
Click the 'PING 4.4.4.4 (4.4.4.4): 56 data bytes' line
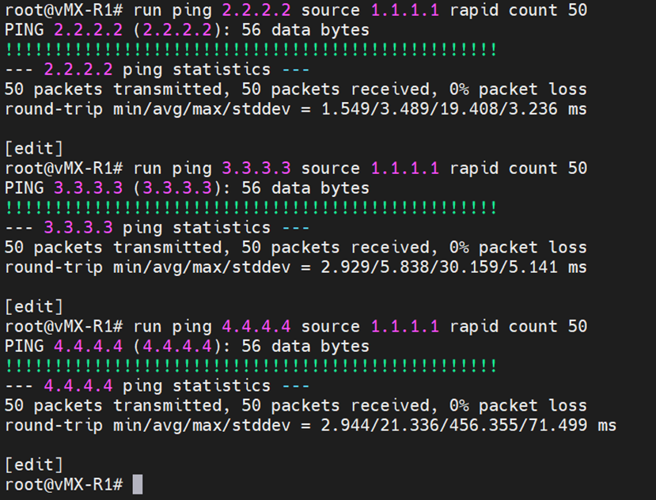pos(187,347)
